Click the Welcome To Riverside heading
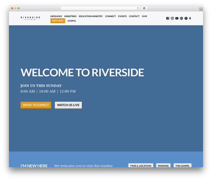 pyautogui.click(x=82, y=72)
